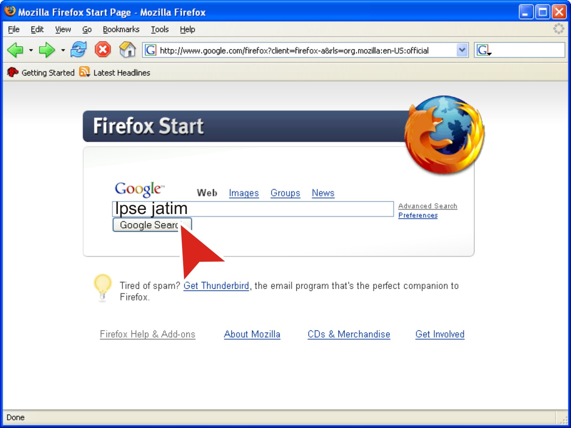Image resolution: width=571 pixels, height=428 pixels.
Task: Open the Tools menu
Action: coord(160,29)
